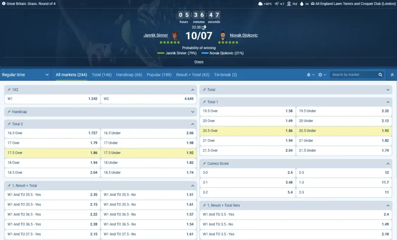The width and height of the screenshot is (397, 240).
Task: Pin the Correct Score market
Action: pyautogui.click(x=204, y=164)
